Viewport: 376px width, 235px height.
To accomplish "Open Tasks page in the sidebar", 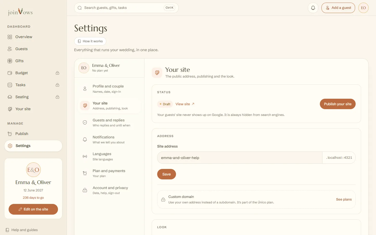I will (33, 85).
